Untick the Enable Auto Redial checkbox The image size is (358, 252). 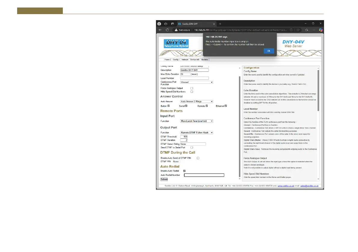point(184,171)
